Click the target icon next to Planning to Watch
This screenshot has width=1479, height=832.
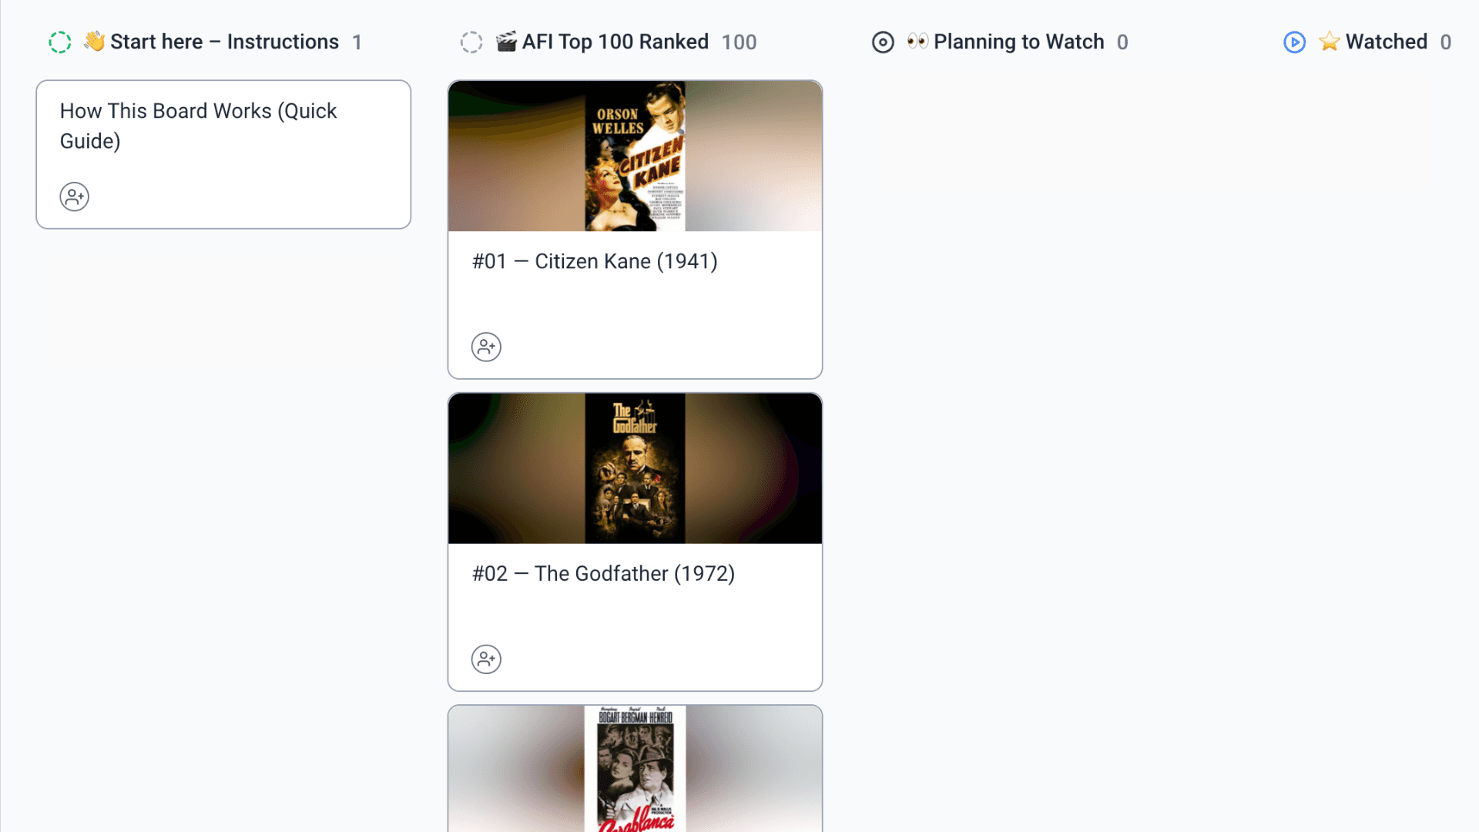click(x=883, y=42)
